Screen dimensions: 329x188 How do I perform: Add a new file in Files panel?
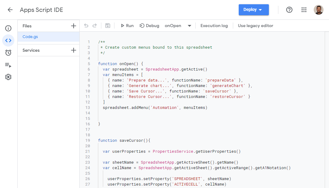(73, 26)
